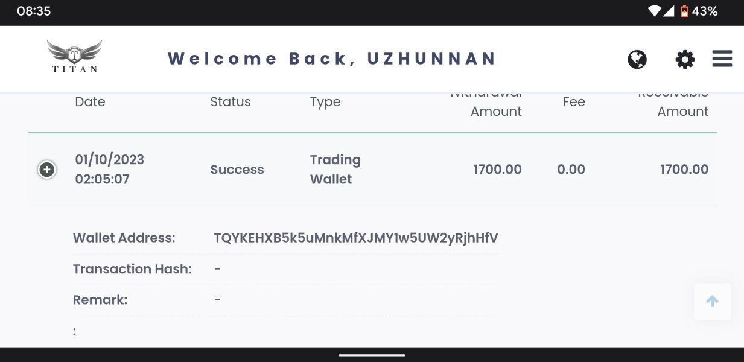Click the Receivable Amount column header
Viewport: 744px width, 362px height.
coord(673,103)
